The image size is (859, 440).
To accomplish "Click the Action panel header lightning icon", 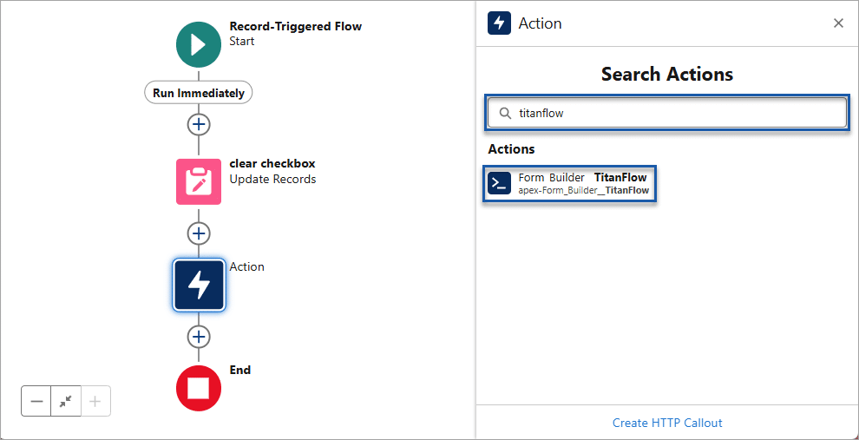I will click(500, 23).
